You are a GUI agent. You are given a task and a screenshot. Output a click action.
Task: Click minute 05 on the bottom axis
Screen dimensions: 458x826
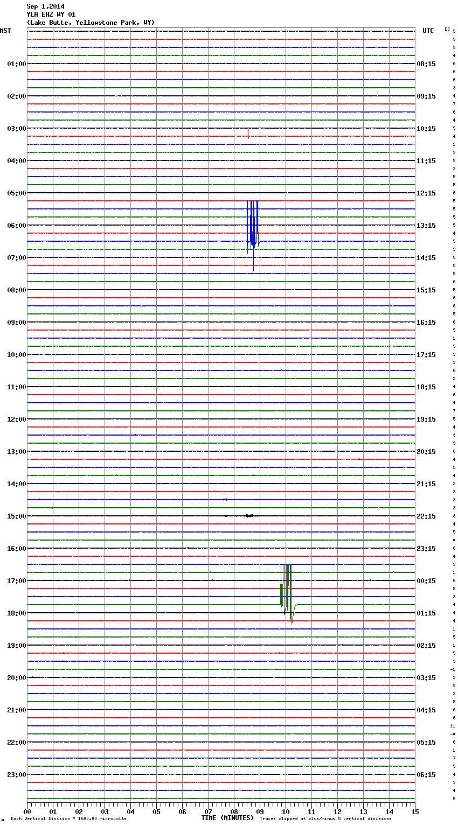click(x=156, y=811)
